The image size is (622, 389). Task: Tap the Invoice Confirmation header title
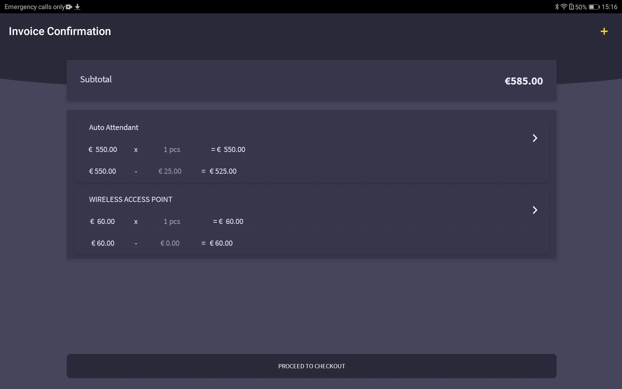[x=60, y=31]
